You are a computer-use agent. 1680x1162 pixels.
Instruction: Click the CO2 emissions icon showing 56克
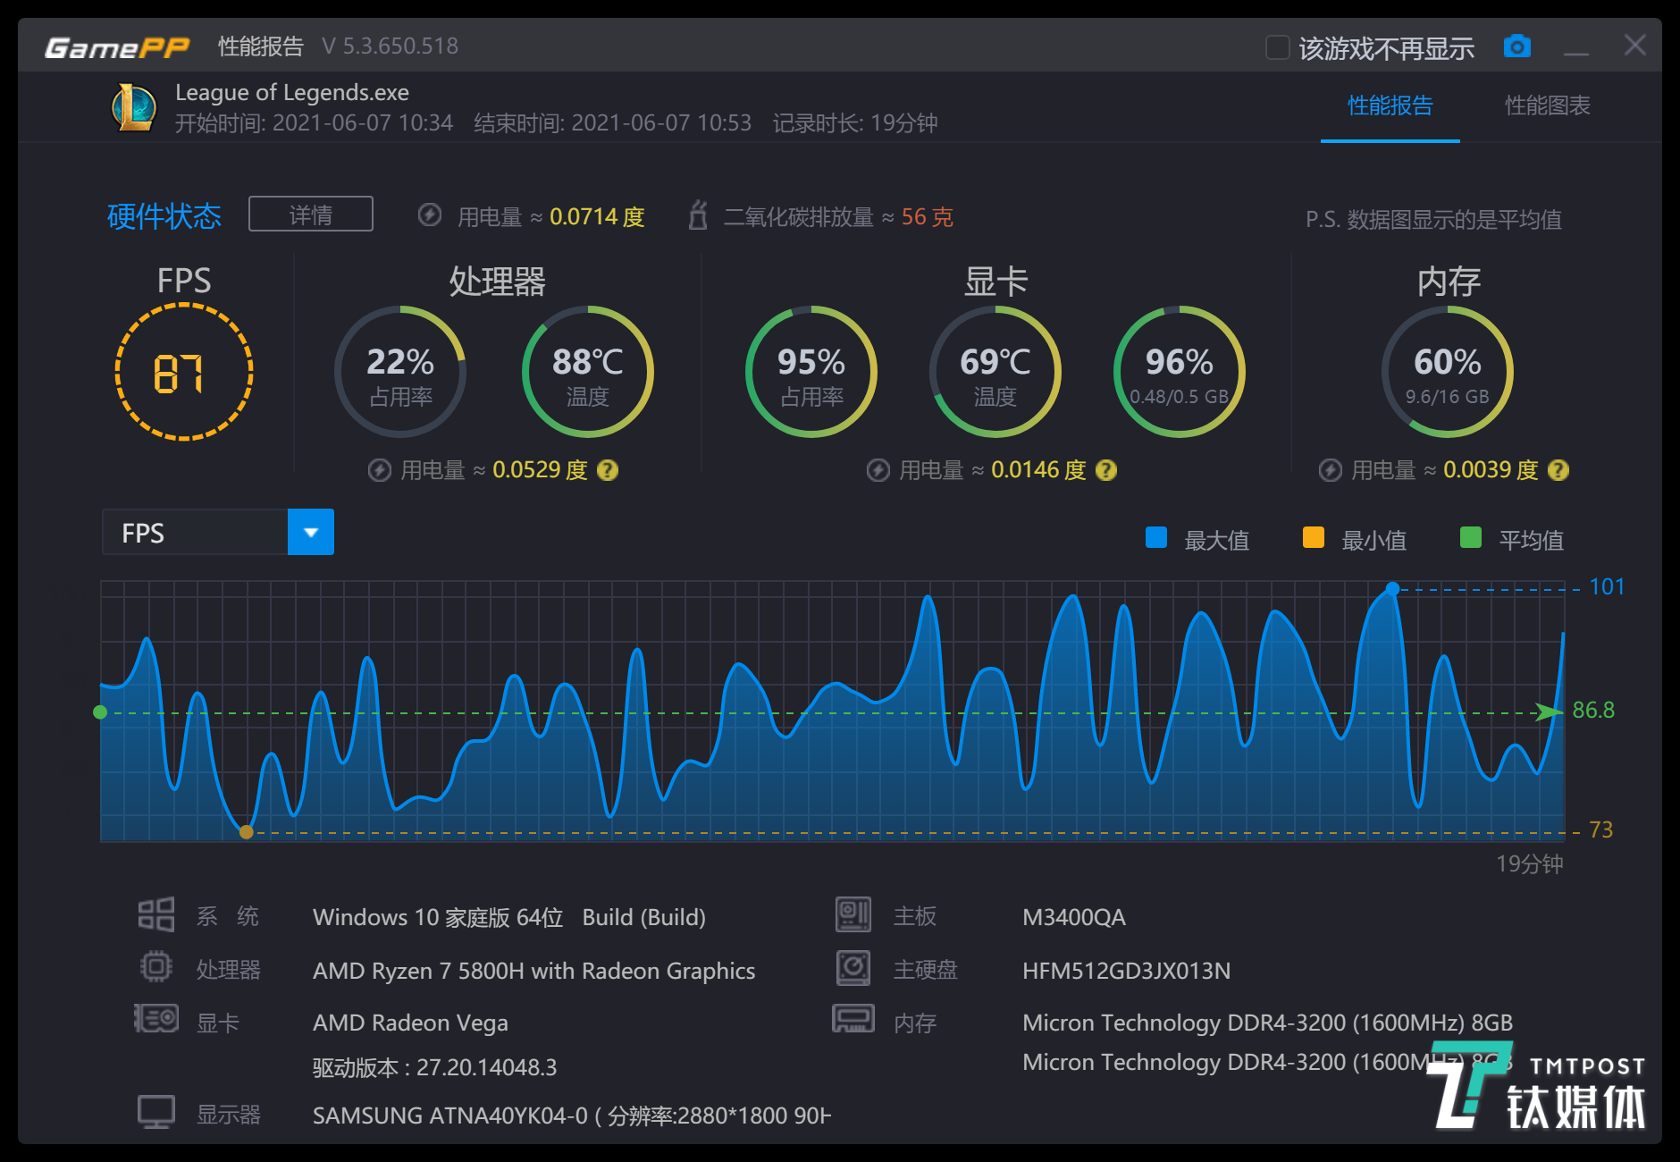click(x=698, y=215)
